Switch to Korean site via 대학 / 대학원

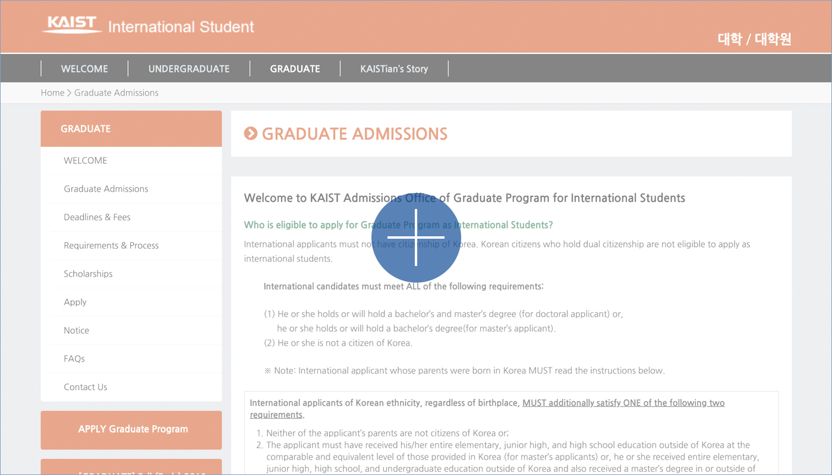755,39
